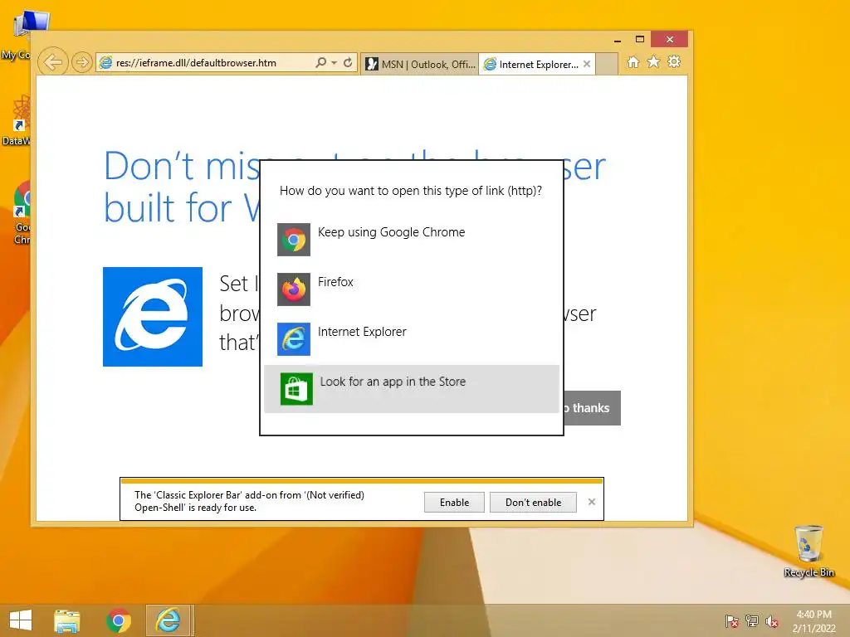
Task: Dismiss the add-on notification bar
Action: coord(592,502)
